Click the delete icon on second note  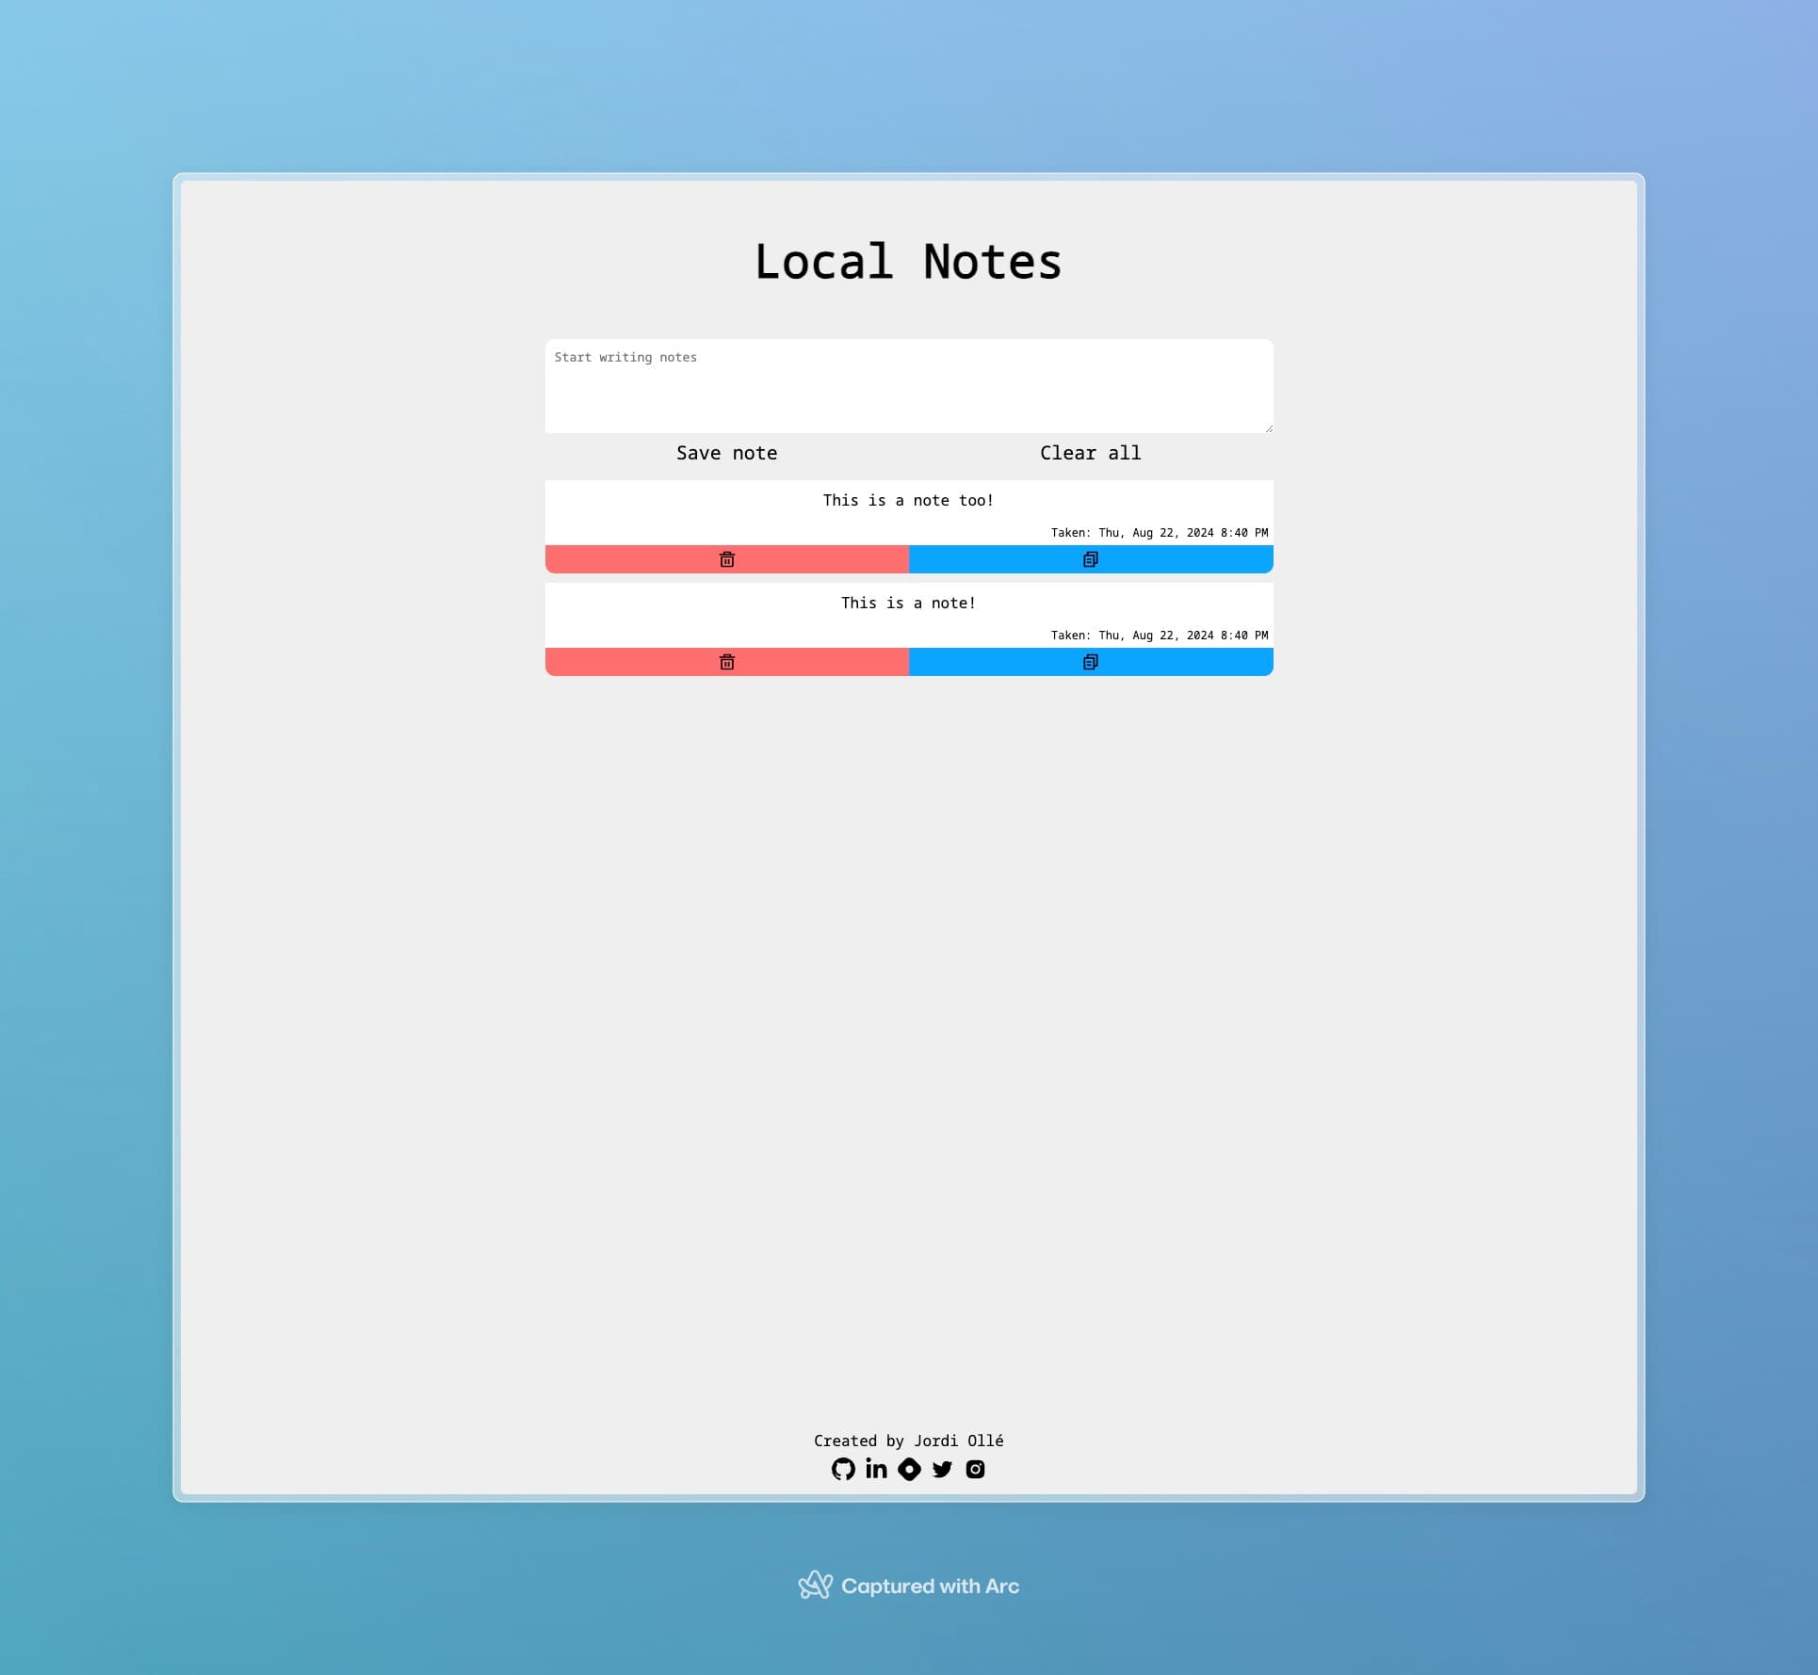coord(725,662)
